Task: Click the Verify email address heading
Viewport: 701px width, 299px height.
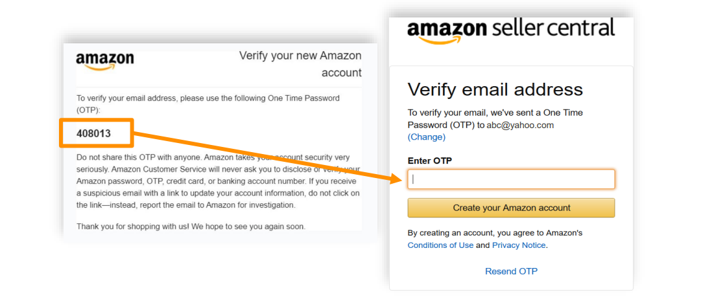Action: pyautogui.click(x=495, y=89)
